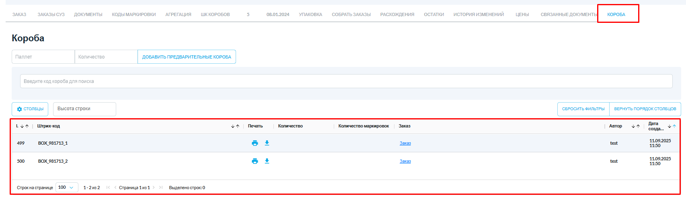Select the ОСТАТКИ tab
The height and width of the screenshot is (210, 686).
click(434, 14)
